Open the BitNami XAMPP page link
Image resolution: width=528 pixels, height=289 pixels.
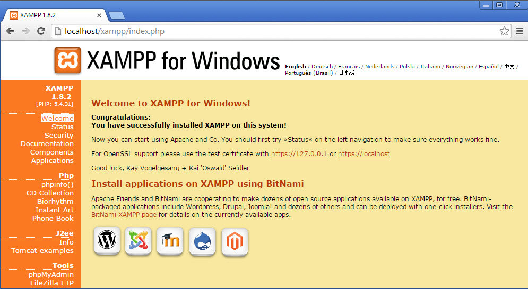[x=124, y=215]
